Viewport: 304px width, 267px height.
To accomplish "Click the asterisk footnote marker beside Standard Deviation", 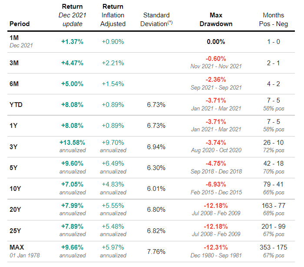I will (170, 22).
